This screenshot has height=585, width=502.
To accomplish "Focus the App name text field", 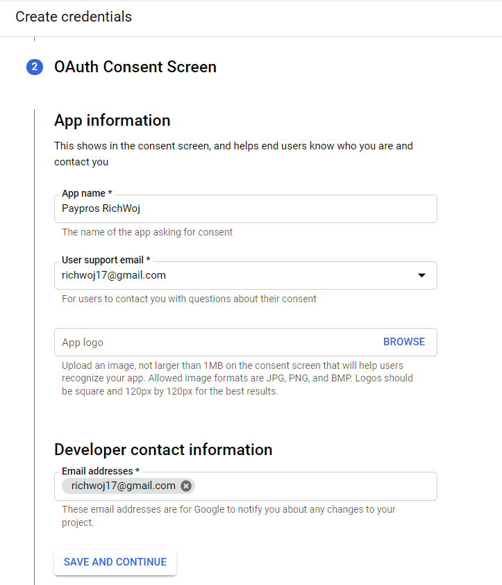I will point(245,208).
